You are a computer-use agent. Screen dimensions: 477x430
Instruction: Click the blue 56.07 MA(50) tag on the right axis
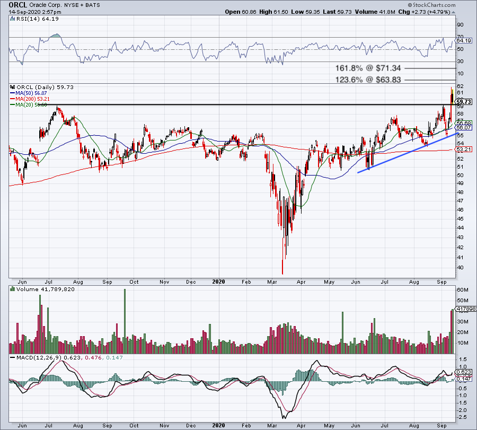[x=464, y=128]
